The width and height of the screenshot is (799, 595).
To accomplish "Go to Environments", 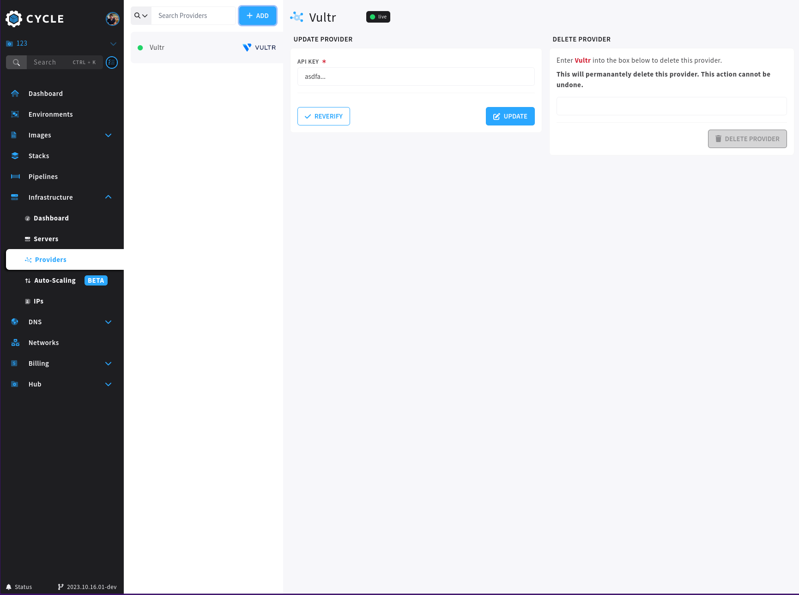I will (x=51, y=114).
